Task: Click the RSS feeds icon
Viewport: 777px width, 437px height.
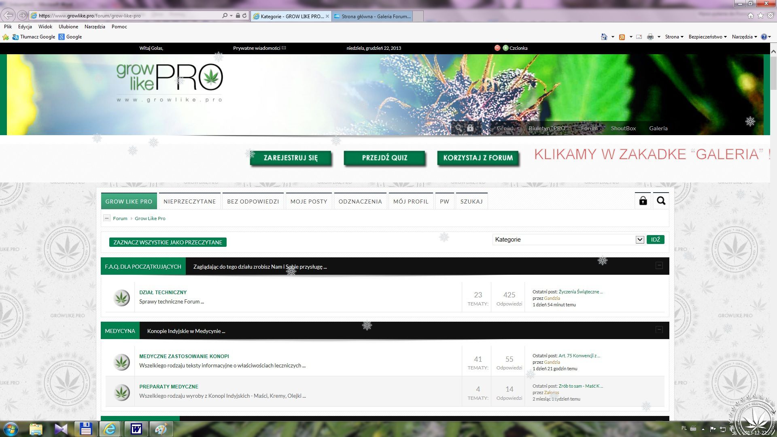Action: coord(622,37)
